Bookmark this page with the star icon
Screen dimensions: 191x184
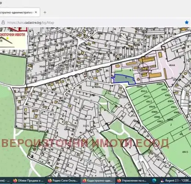tap(187, 23)
